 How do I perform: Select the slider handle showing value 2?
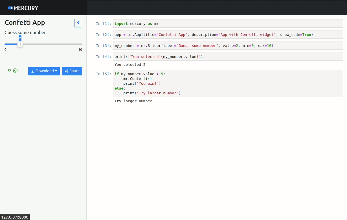20,44
